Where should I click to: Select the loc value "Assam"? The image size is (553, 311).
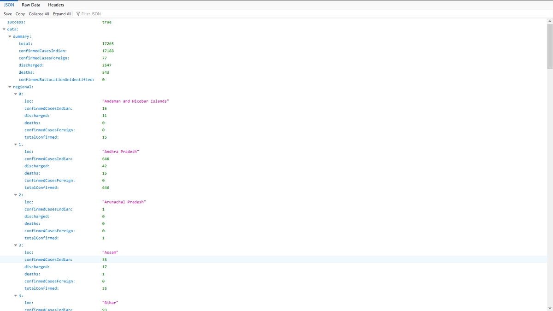110,252
